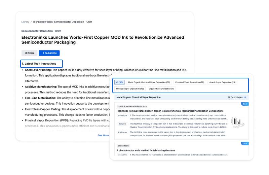Select Atomic Layer Deposition (15) filter
The height and width of the screenshot is (175, 269).
tap(223, 82)
